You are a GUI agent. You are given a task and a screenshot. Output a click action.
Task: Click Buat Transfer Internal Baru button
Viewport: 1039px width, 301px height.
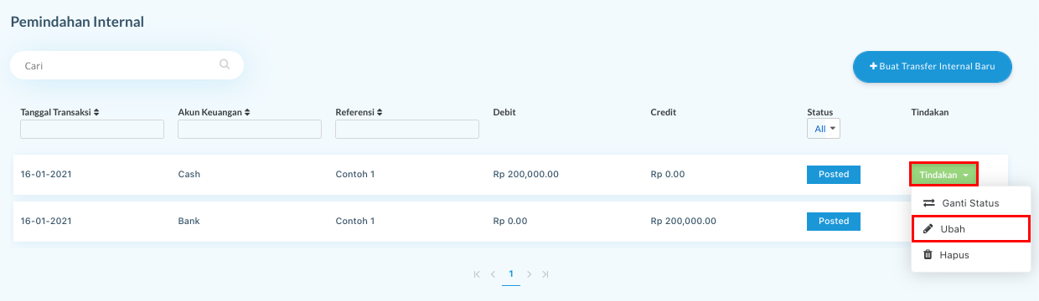click(933, 66)
